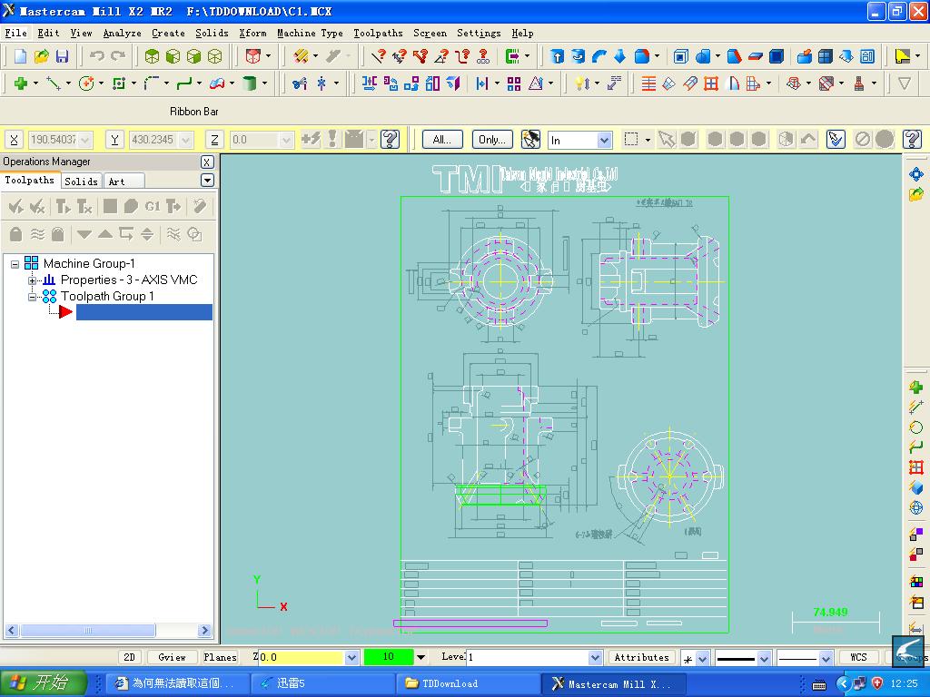Click the analyze line question mark icon
Image resolution: width=930 pixels, height=697 pixels.
(378, 56)
